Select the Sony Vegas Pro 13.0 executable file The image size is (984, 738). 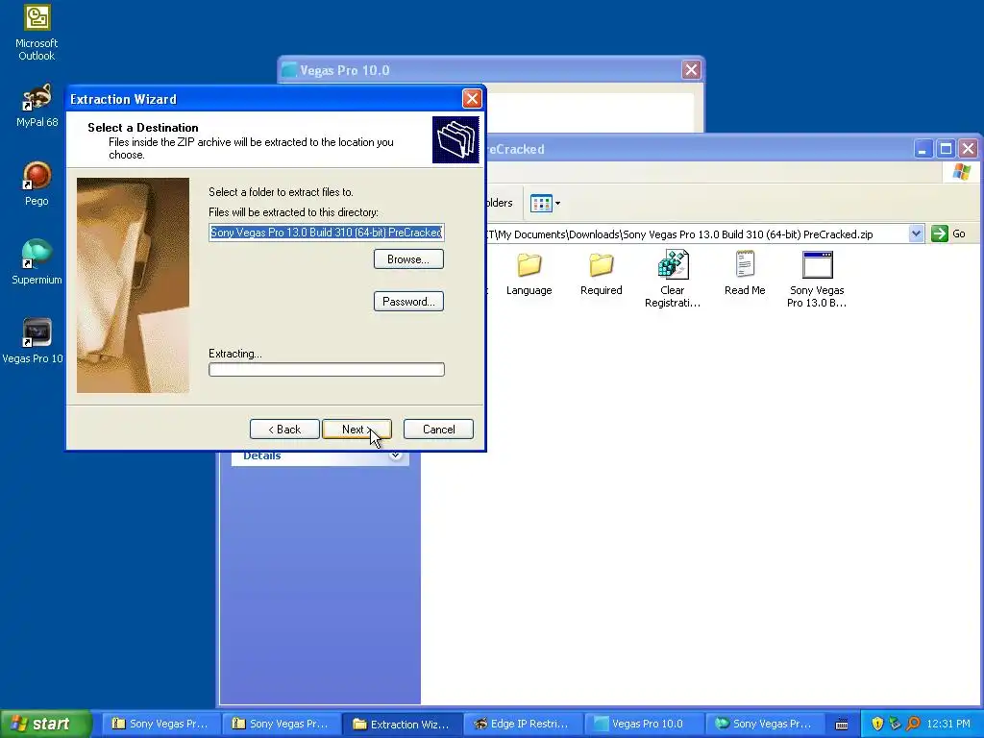point(817,279)
